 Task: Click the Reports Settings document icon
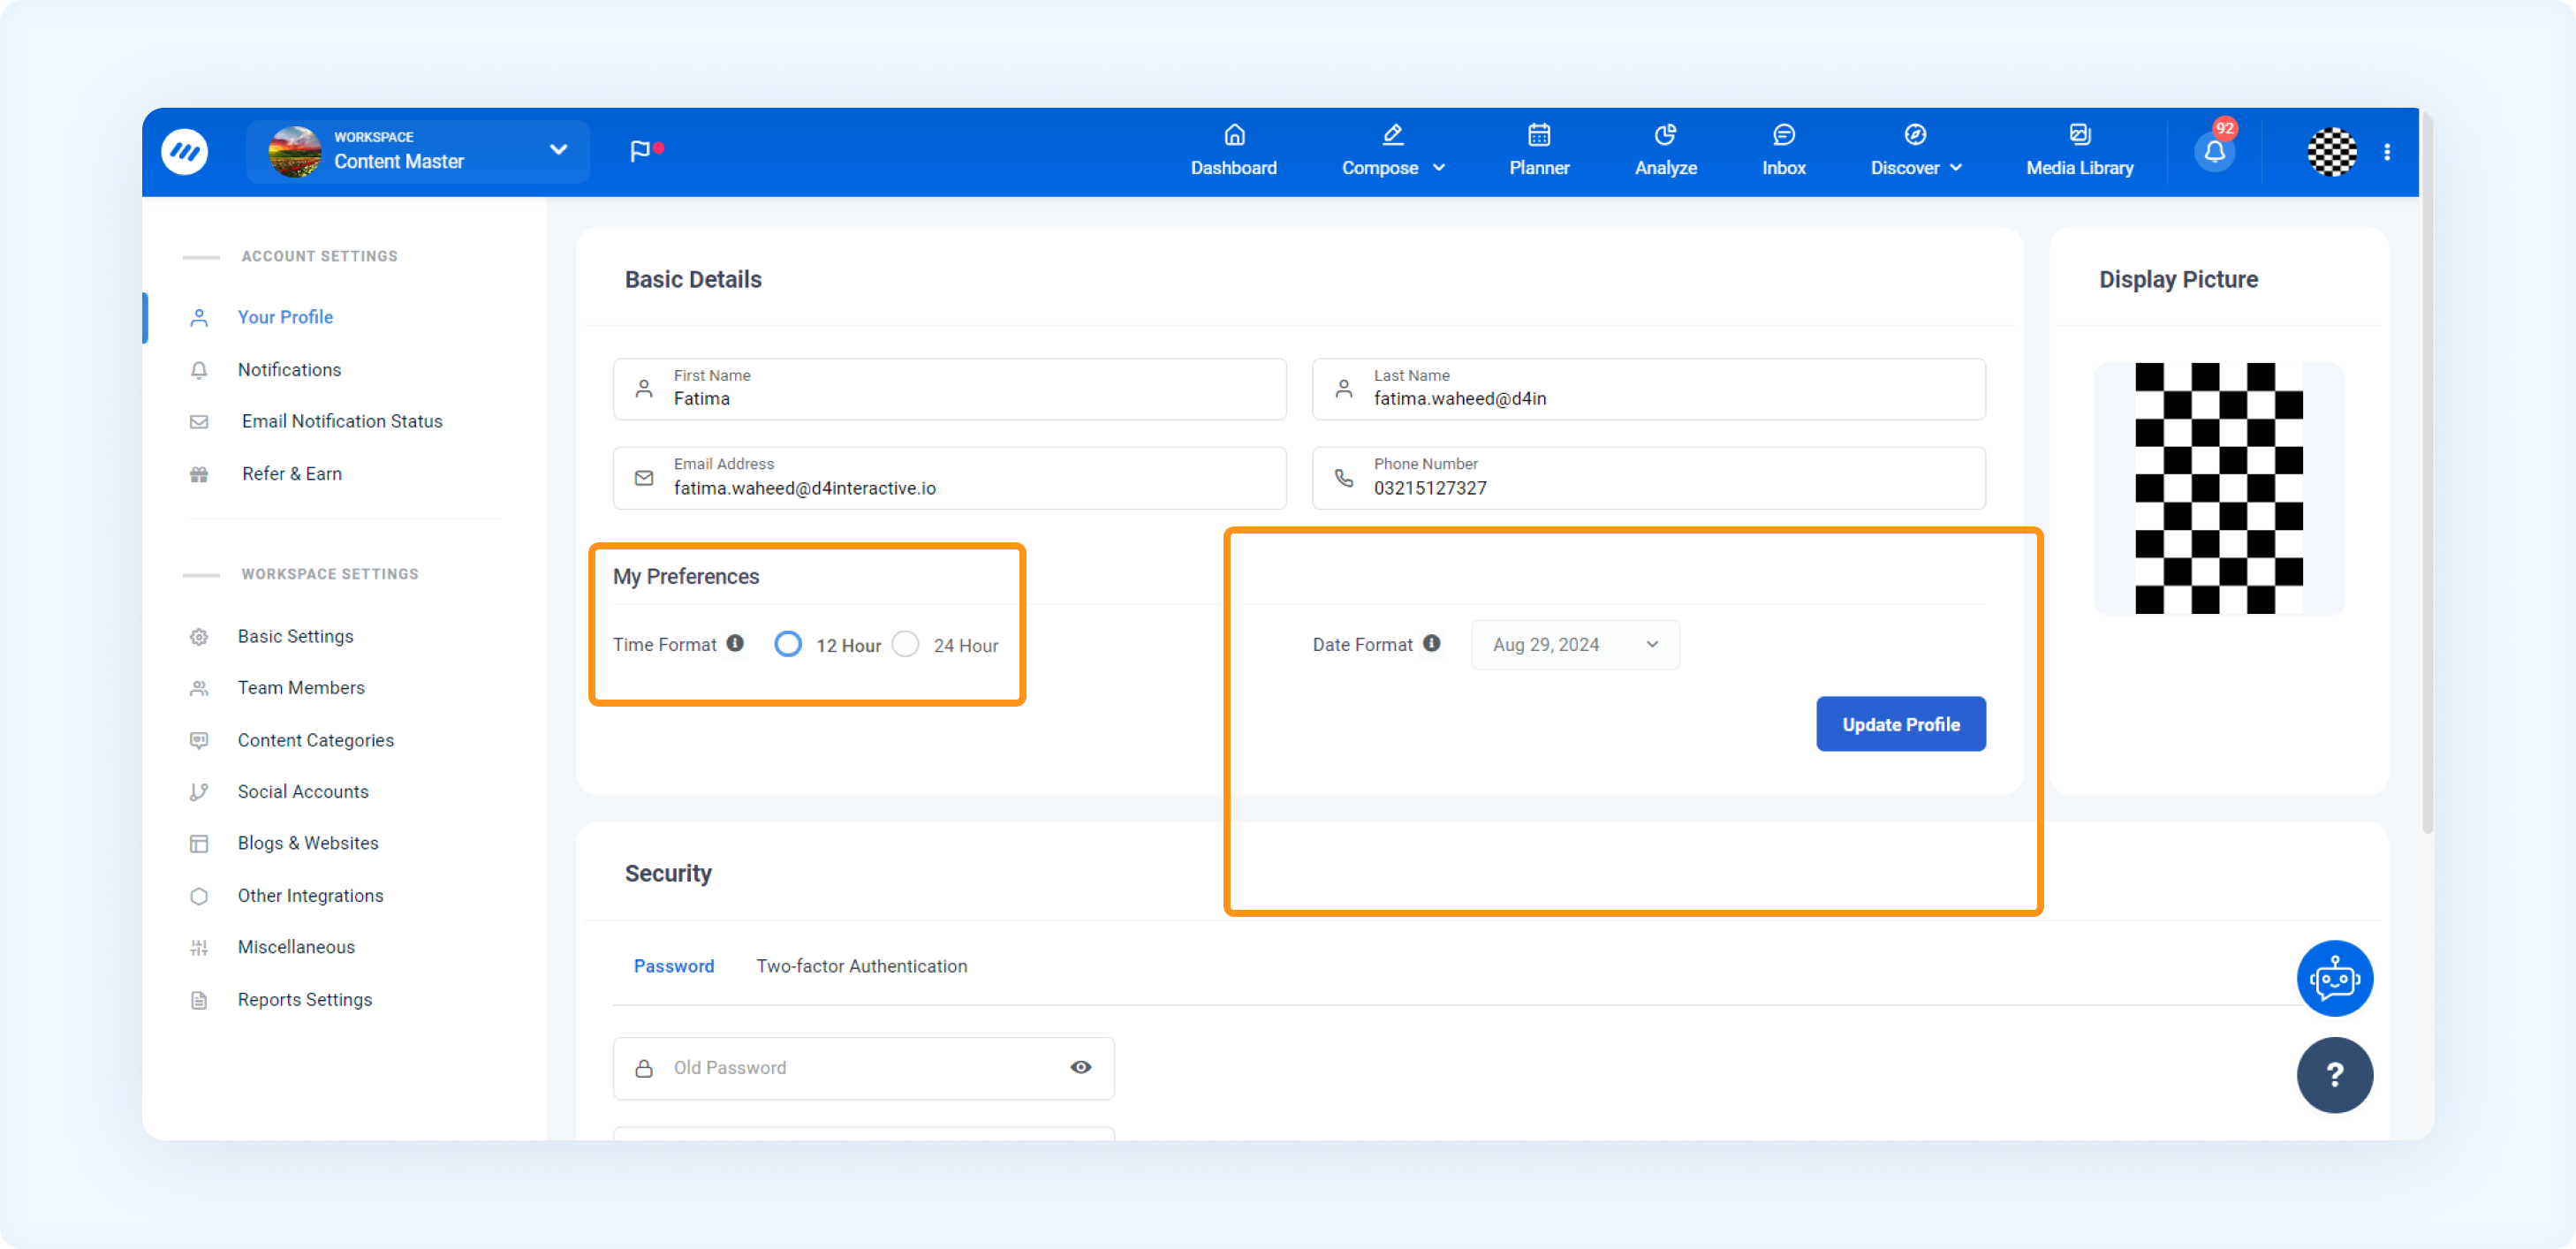tap(199, 1000)
